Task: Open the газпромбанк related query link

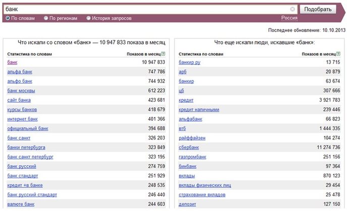Action: coord(193,157)
